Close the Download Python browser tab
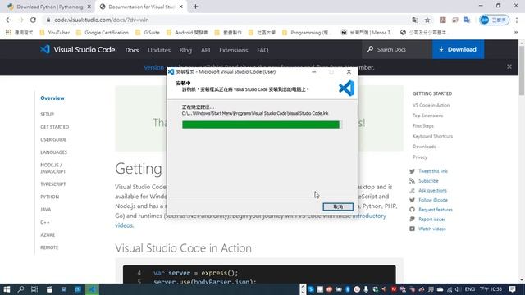This screenshot has height=295, width=525. [x=89, y=7]
